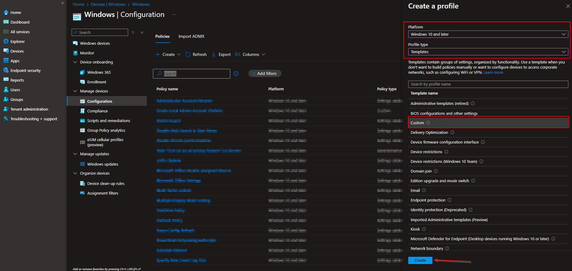Image resolution: width=572 pixels, height=271 pixels.
Task: Open Troubleshooting + support tools icon
Action: [6, 119]
